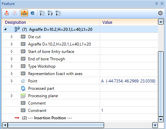Expand the Die cut entry
This screenshot has width=166, height=129.
[x=12, y=37]
